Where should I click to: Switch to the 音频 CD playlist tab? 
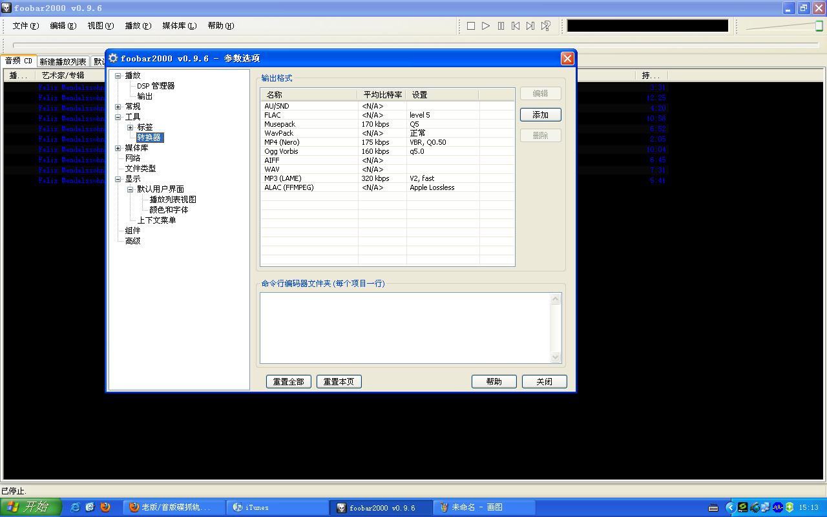coord(19,61)
